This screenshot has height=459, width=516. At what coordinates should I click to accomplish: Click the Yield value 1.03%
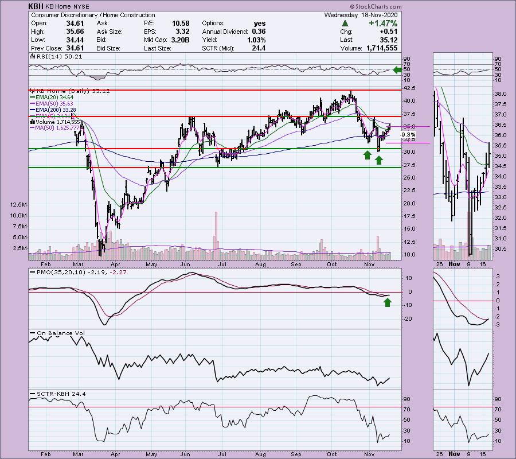[256, 40]
